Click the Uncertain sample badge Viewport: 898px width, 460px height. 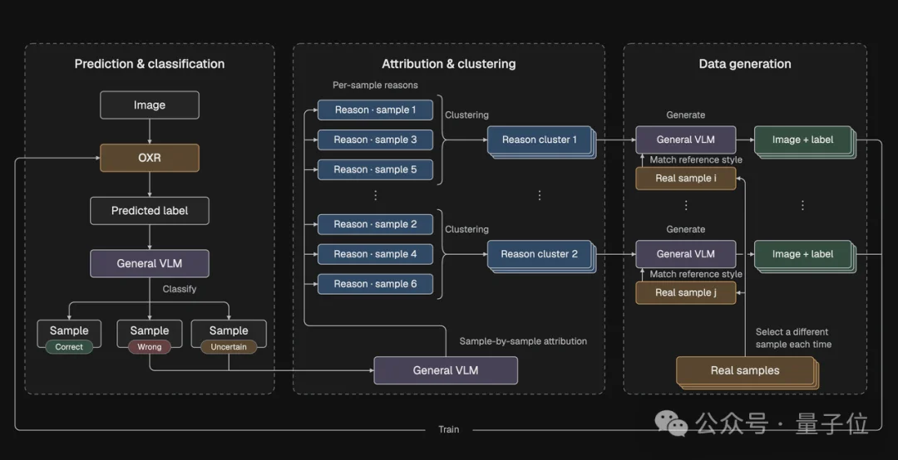tap(229, 347)
